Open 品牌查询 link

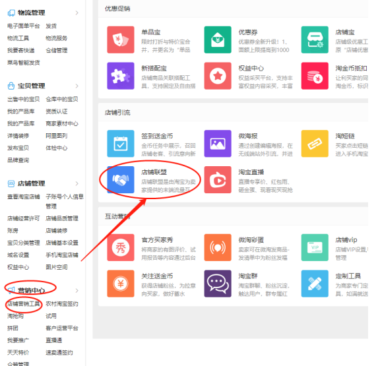pyautogui.click(x=18, y=160)
